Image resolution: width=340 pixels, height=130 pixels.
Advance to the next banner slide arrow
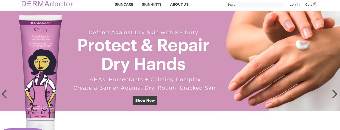coord(335,94)
